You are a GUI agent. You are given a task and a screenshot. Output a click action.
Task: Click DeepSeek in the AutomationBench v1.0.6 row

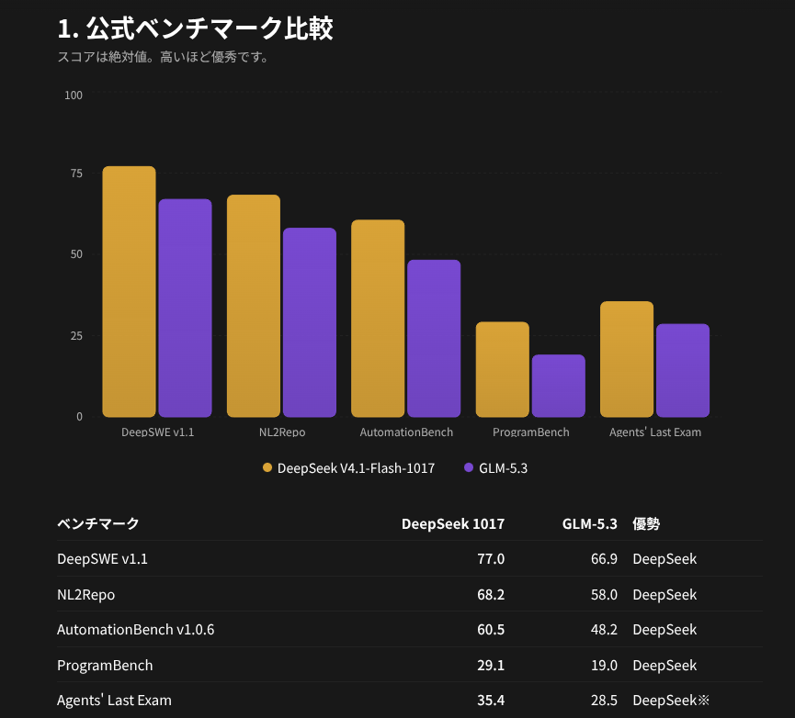tap(664, 629)
